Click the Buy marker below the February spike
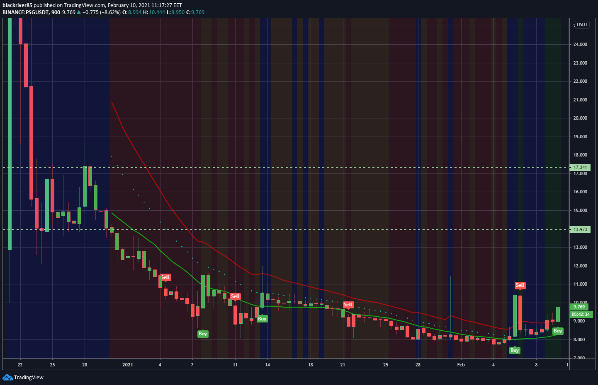This screenshot has height=385, width=598. point(515,350)
